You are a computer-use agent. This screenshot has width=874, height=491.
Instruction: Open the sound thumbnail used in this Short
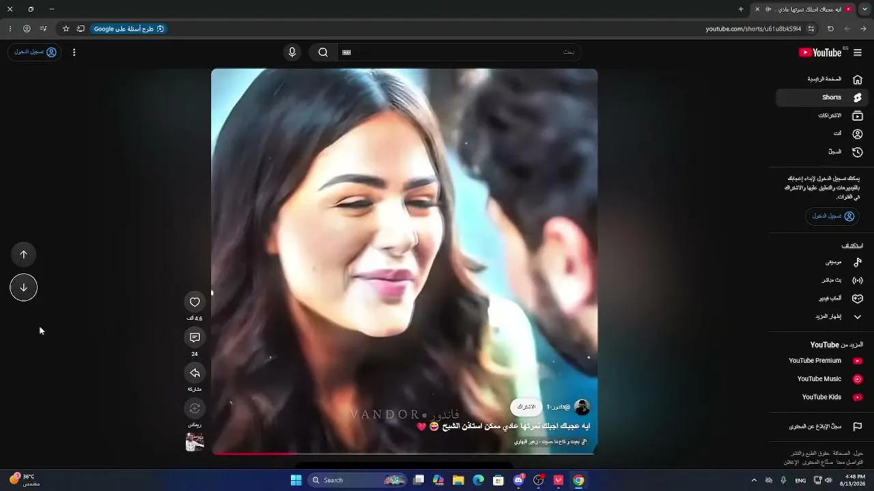(195, 442)
